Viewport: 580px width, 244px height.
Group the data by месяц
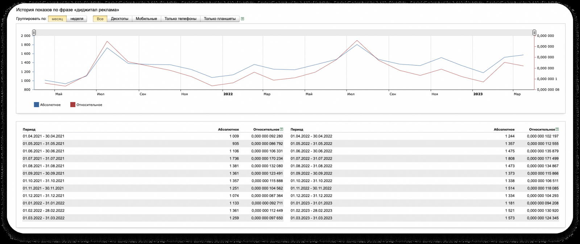point(57,19)
